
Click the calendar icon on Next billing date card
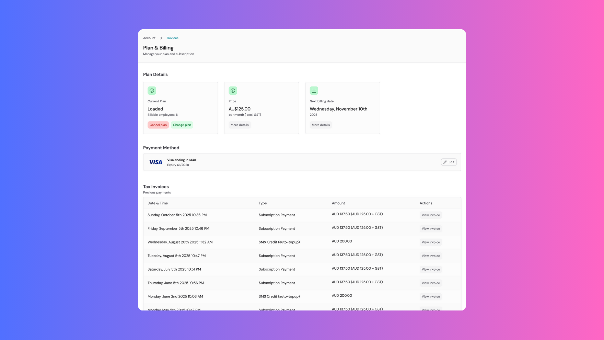pos(314,90)
